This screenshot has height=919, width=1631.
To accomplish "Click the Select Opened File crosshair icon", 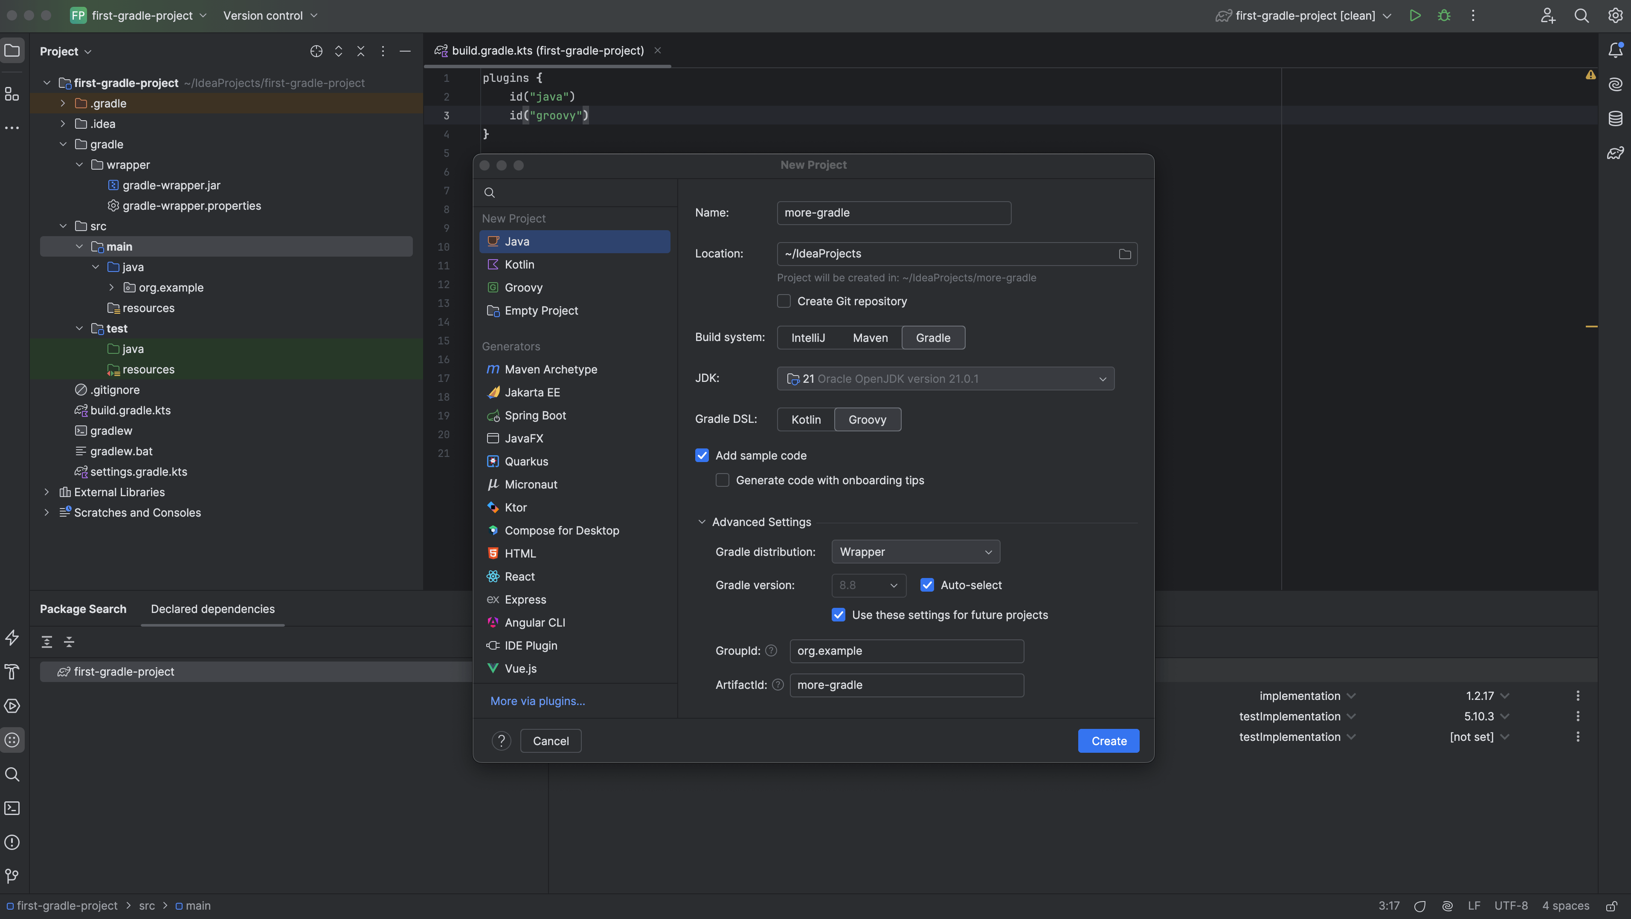I will 316,51.
